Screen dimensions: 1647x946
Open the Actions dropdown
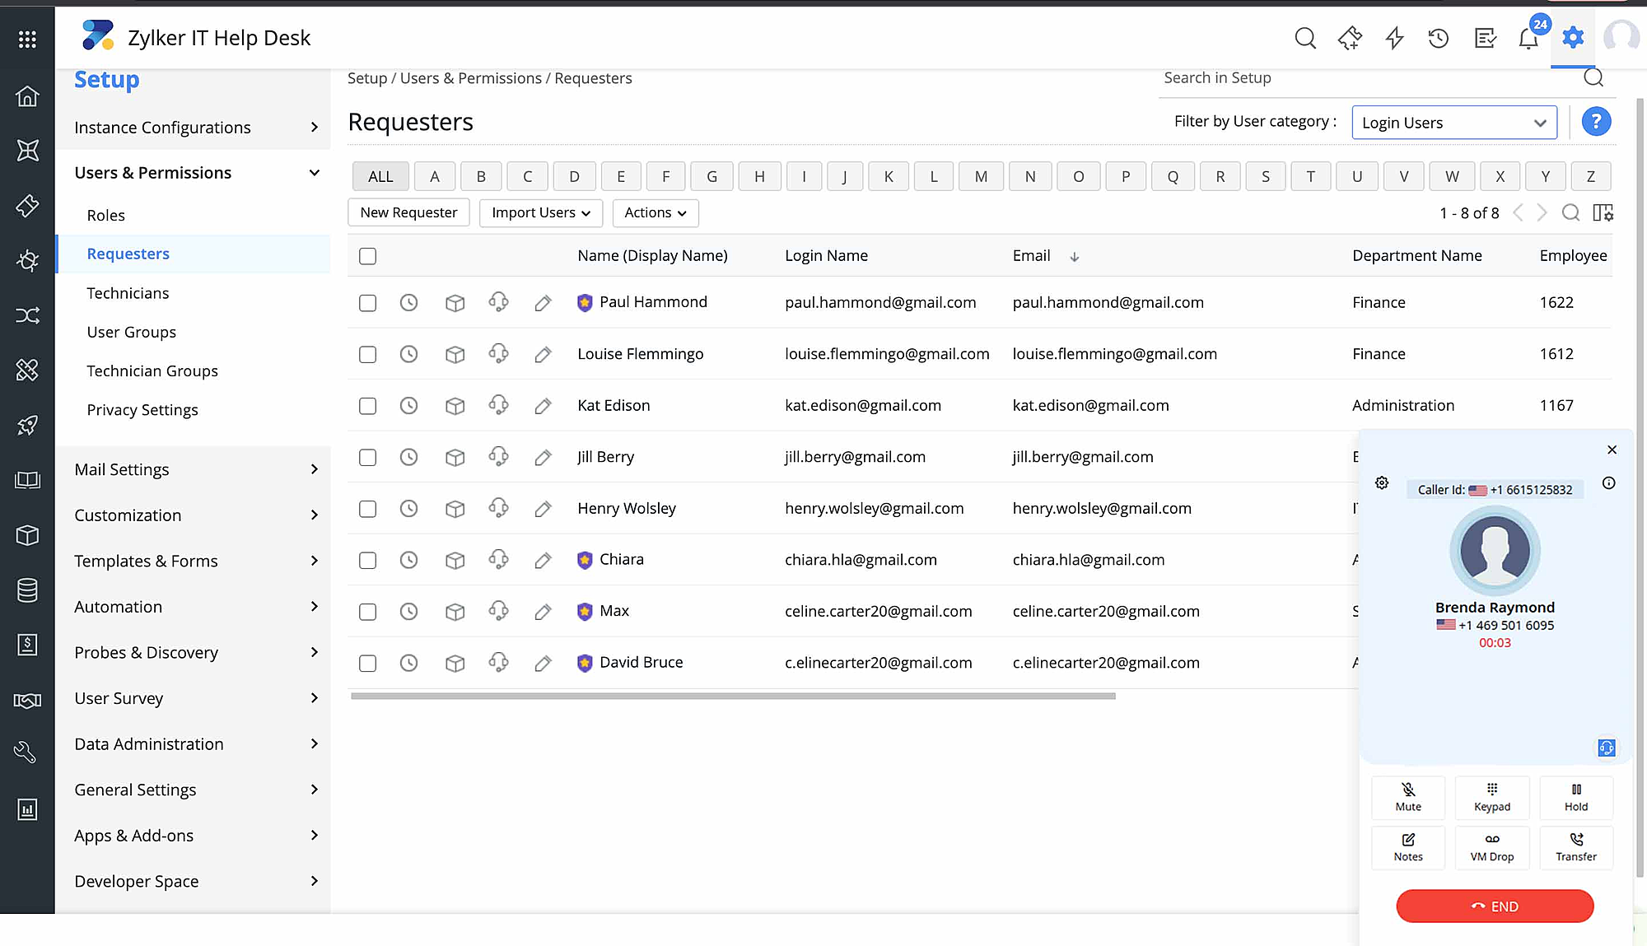click(655, 212)
